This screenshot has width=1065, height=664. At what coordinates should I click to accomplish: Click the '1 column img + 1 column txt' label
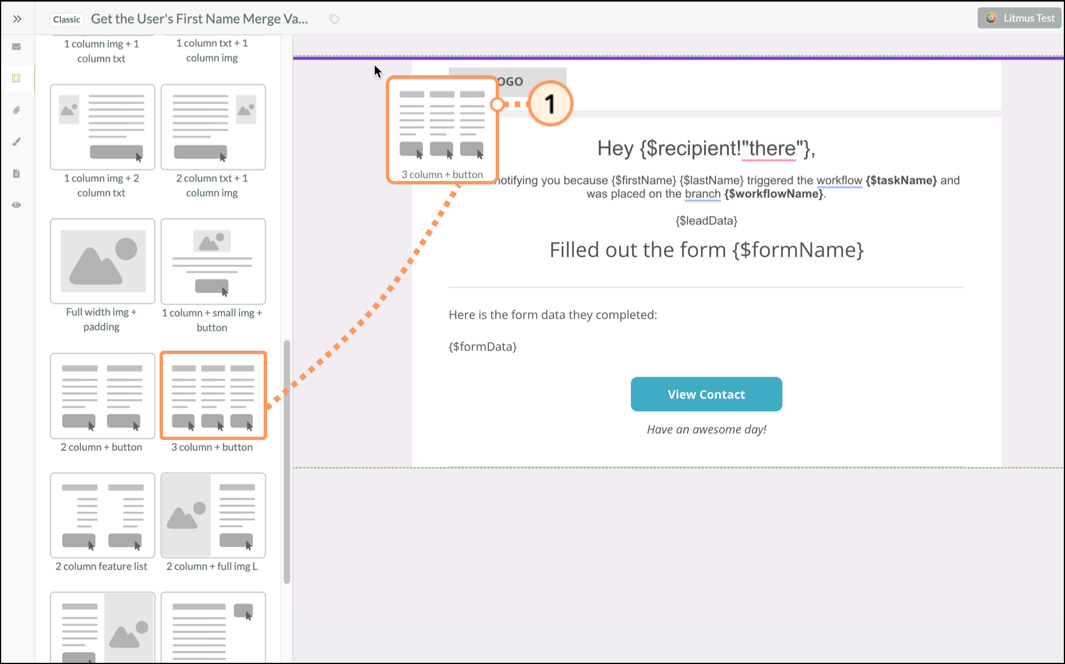pyautogui.click(x=101, y=51)
